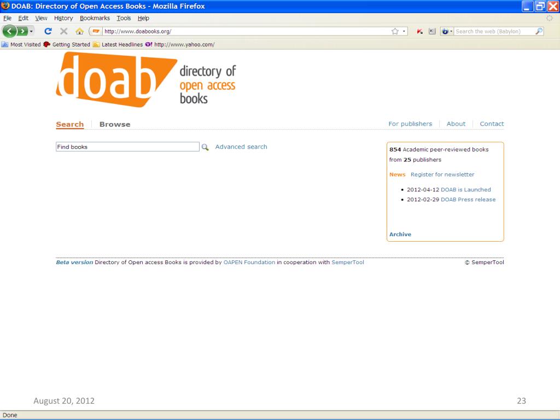Open the yahoo.com bookmark
The width and height of the screenshot is (560, 420).
pos(180,45)
